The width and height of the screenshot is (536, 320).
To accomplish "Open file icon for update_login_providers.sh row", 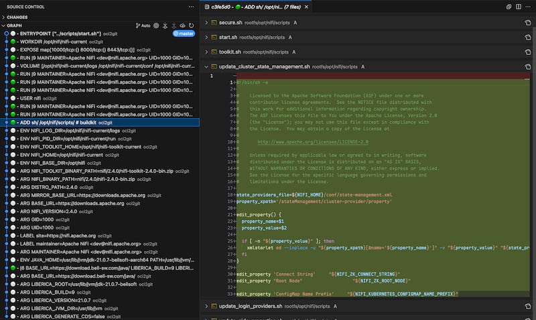I will point(528,307).
